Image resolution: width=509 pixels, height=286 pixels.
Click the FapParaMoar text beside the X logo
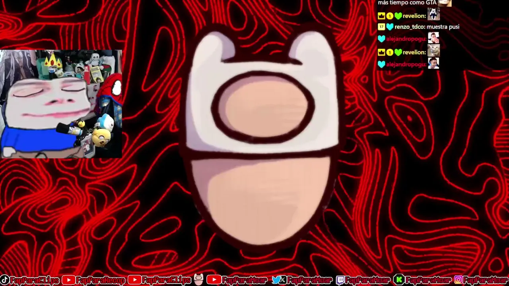pyautogui.click(x=309, y=280)
